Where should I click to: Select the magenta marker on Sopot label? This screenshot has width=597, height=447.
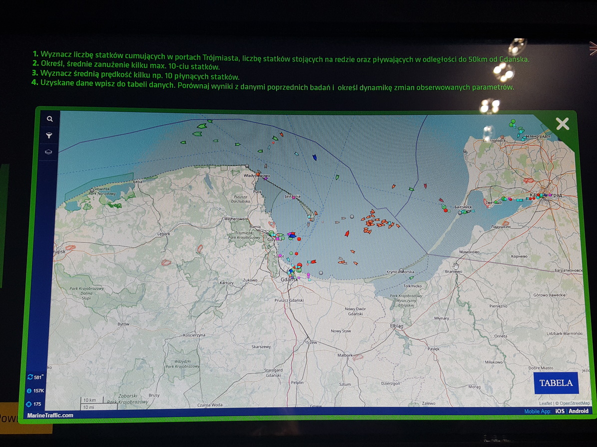(280, 255)
